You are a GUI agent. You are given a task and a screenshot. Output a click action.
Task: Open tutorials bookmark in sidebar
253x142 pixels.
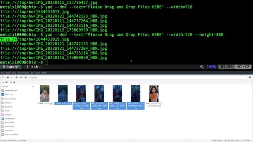tap(7, 131)
